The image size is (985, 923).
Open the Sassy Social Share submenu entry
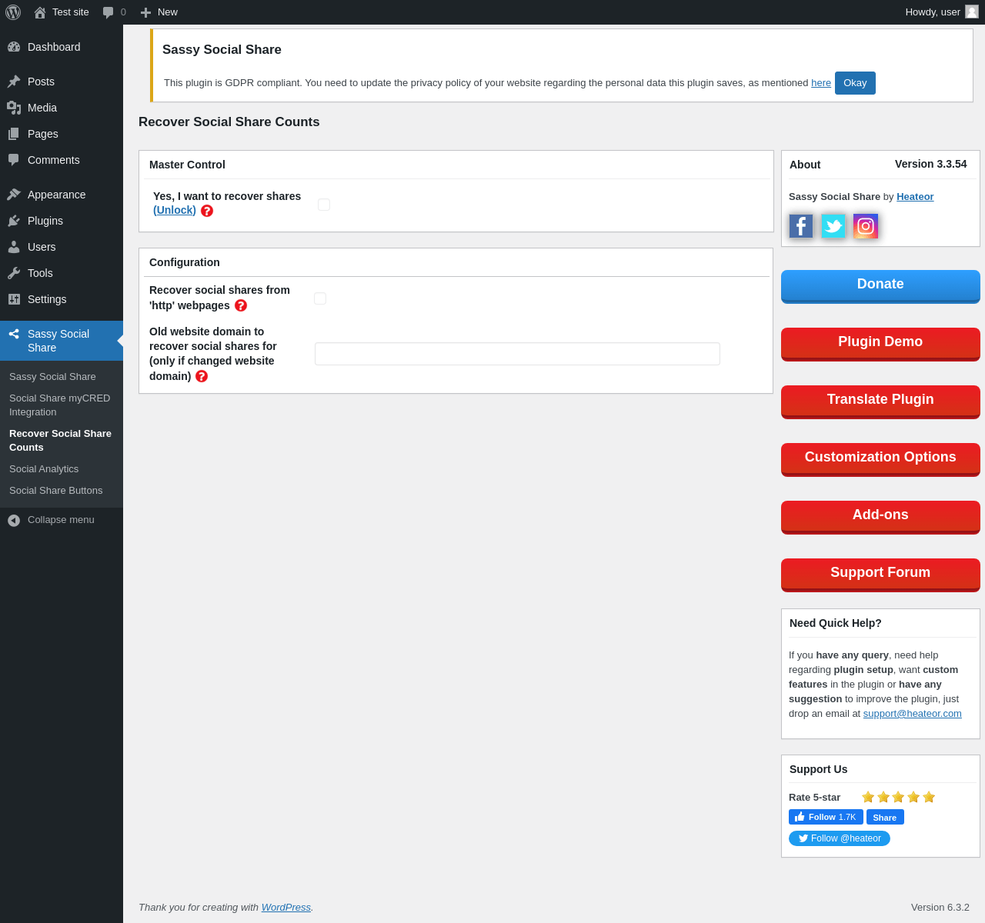(x=62, y=377)
